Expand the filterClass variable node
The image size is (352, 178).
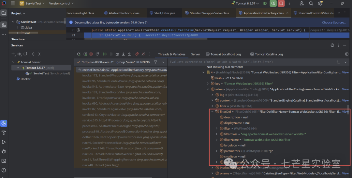[x=217, y=134]
